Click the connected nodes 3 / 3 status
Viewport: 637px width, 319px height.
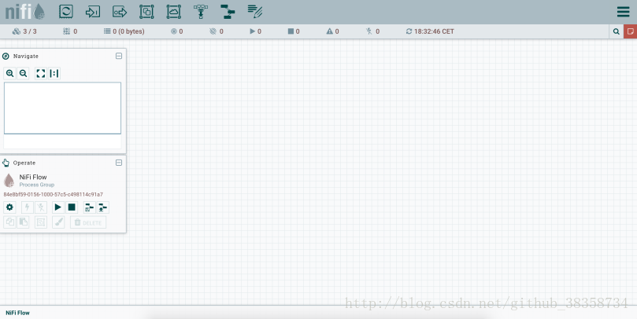coord(24,31)
